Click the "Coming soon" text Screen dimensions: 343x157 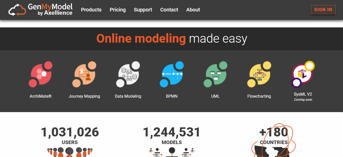click(x=303, y=100)
